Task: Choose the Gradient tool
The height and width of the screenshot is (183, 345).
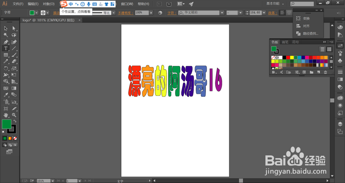Action: (14, 88)
